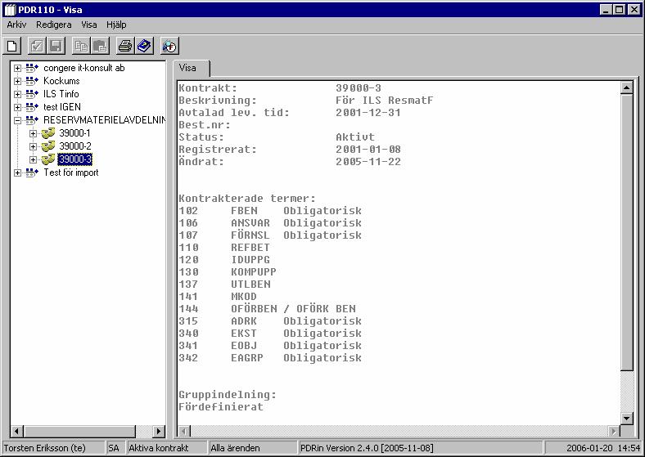
Task: Click term line 342 EAGRP
Action: tap(270, 357)
